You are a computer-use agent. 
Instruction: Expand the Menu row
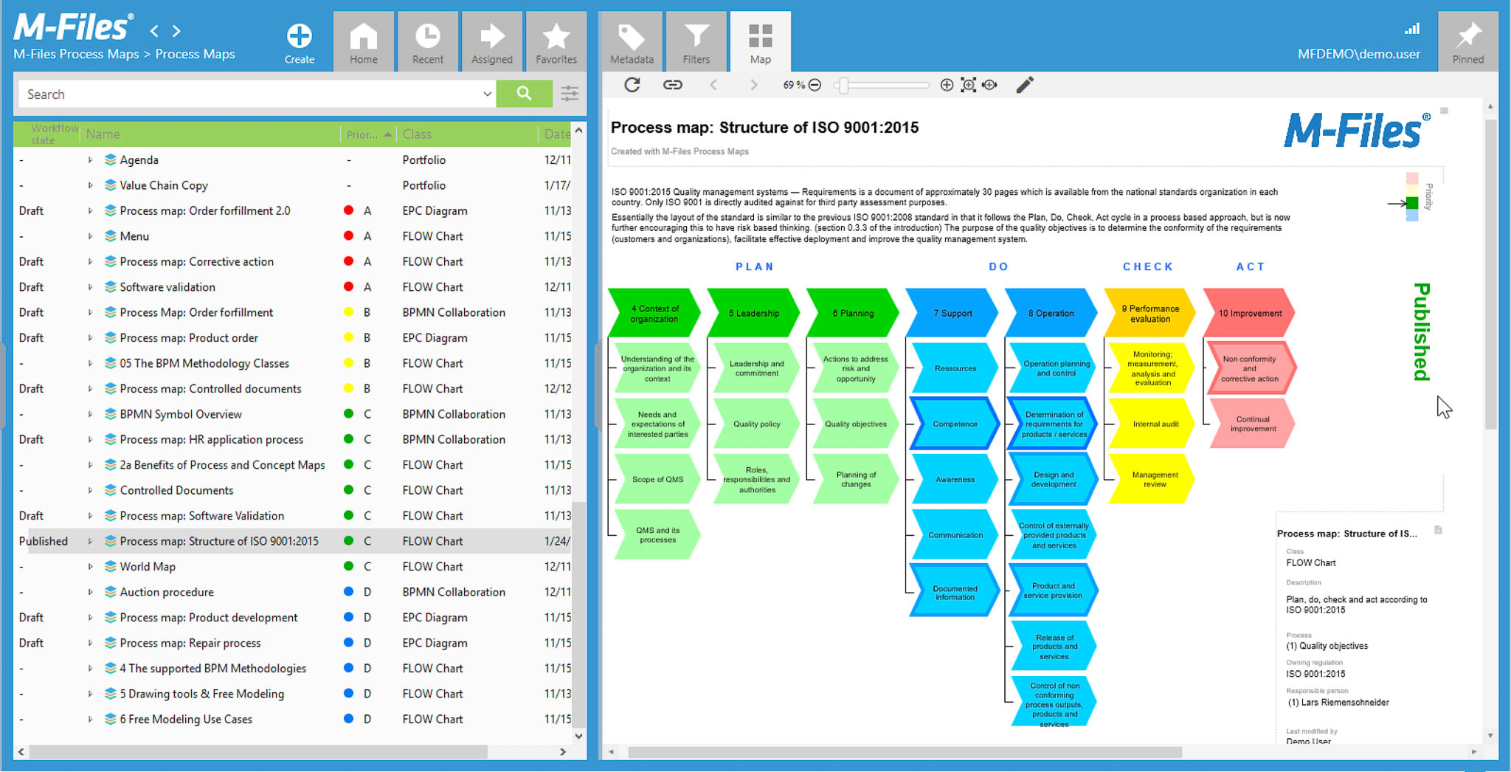point(90,236)
